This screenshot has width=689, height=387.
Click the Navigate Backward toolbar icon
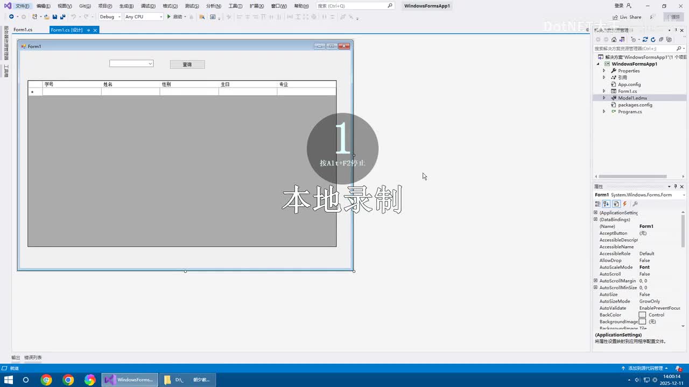(x=11, y=17)
